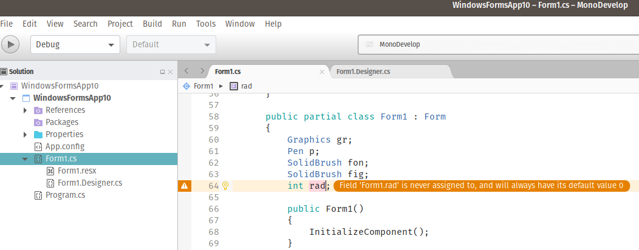Viewport: 639px width, 250px height.
Task: Click 'SolidBrush fon;' on line 62
Action: coord(327,163)
